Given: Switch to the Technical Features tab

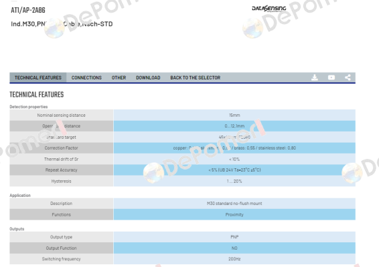Looking at the screenshot, I should coord(38,77).
